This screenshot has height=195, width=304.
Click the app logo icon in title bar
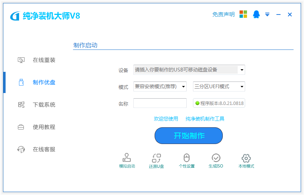point(15,16)
